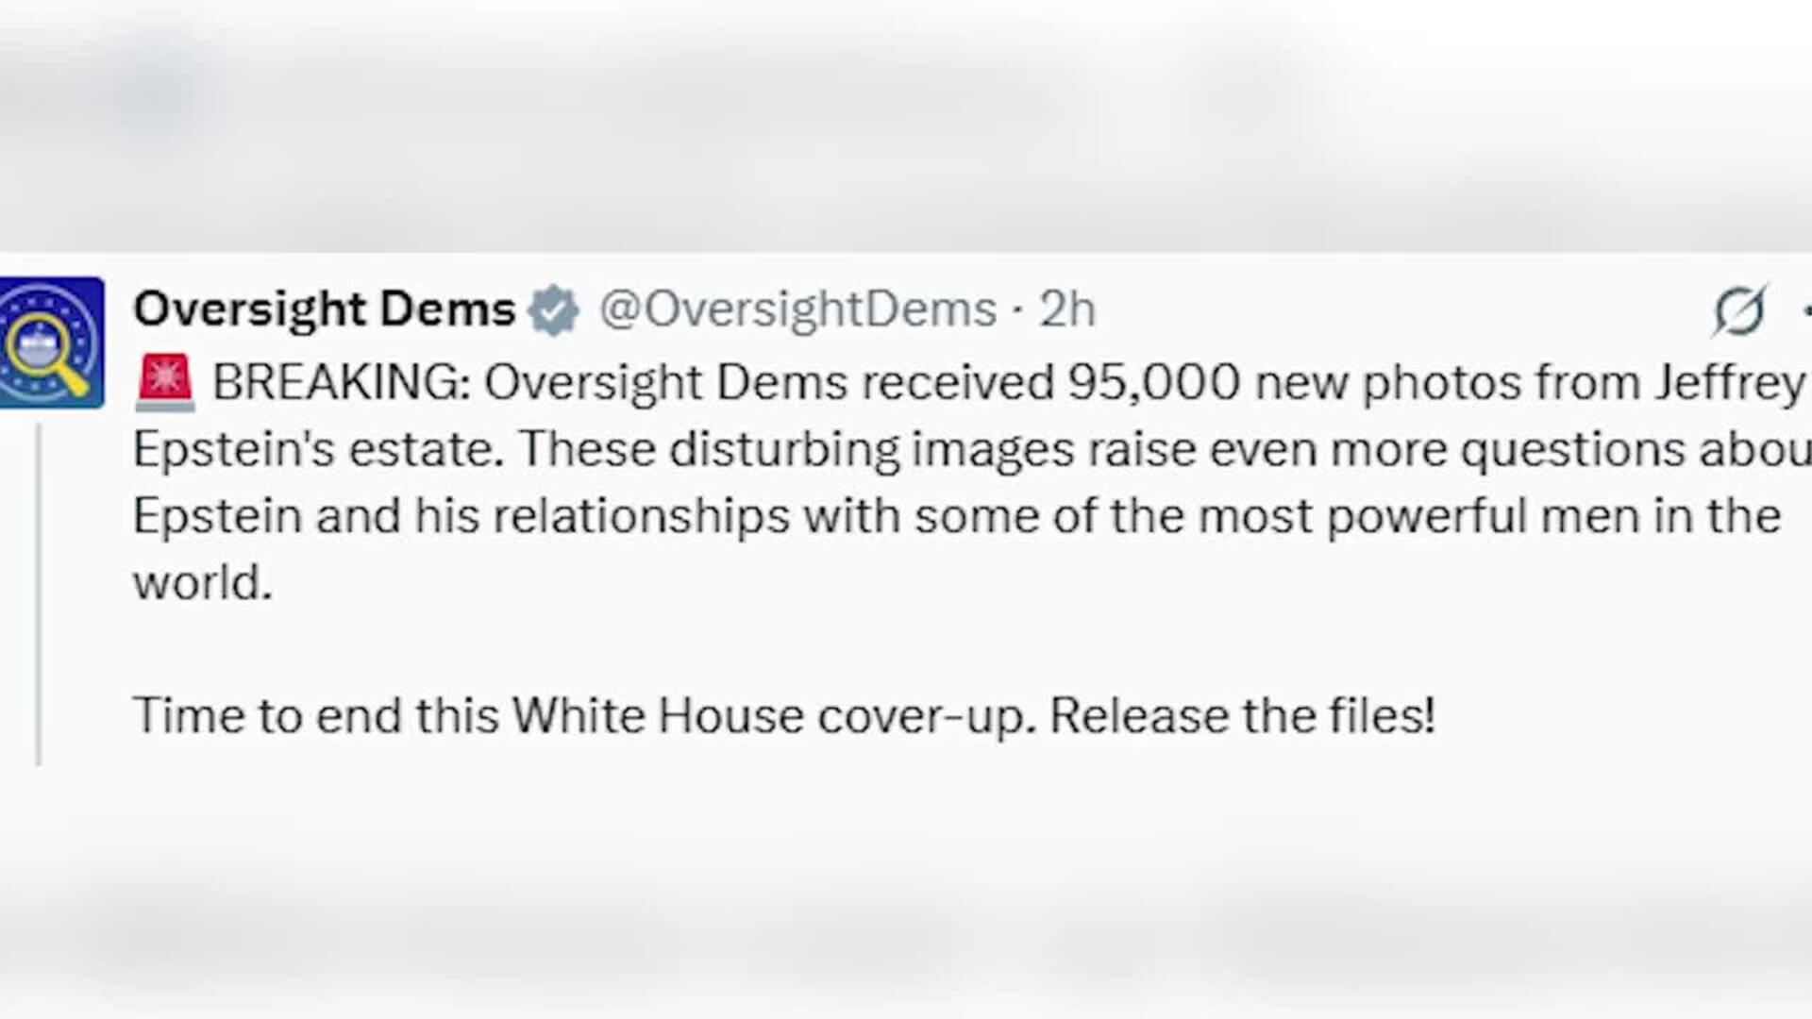This screenshot has width=1812, height=1019.
Task: Click the @OversightDems handle
Action: pyautogui.click(x=798, y=309)
